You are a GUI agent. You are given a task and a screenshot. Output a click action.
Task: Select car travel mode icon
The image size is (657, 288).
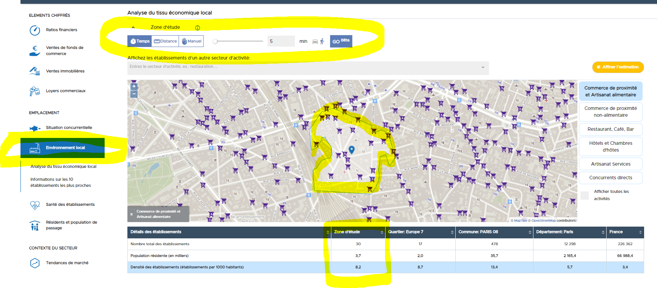(315, 42)
